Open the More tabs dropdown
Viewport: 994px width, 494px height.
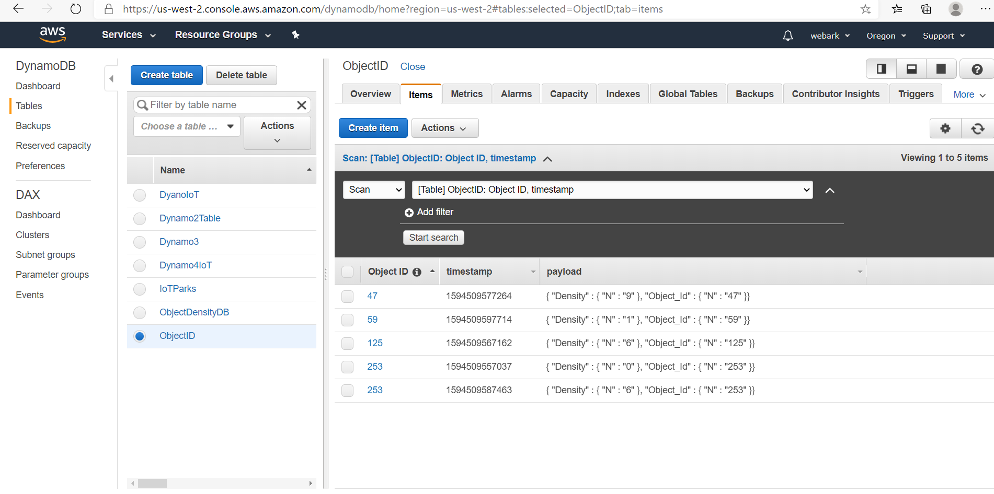969,95
